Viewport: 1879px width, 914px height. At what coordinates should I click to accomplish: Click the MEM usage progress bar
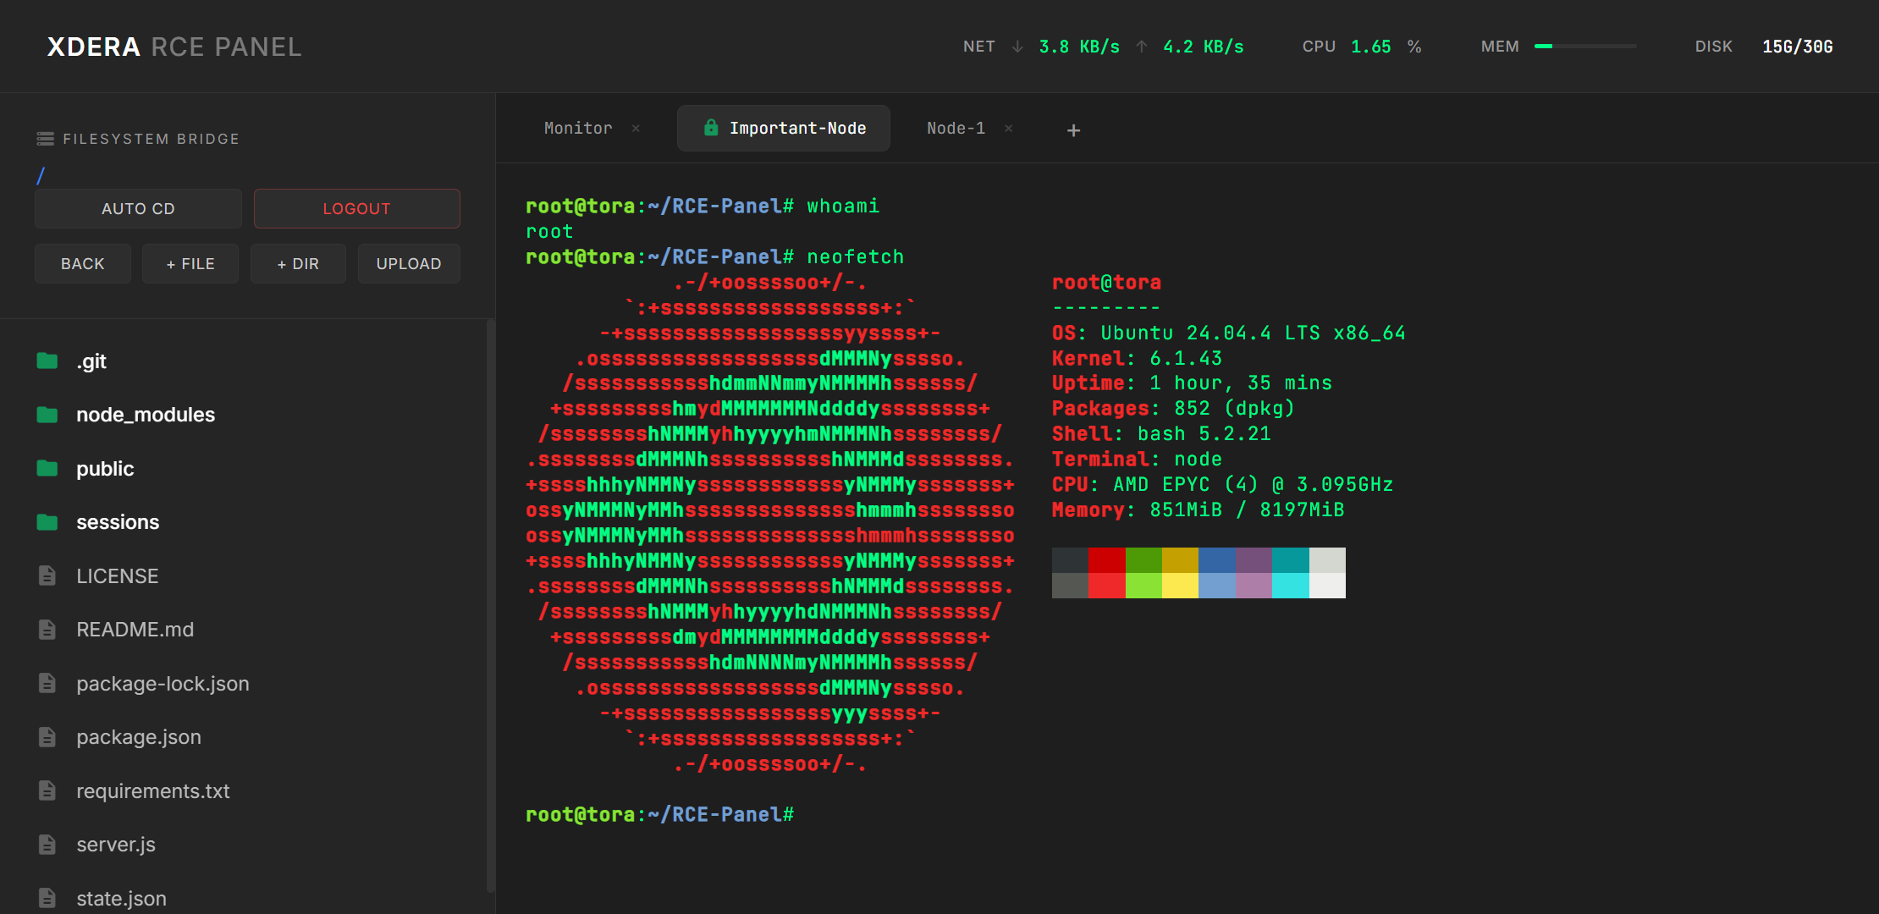pyautogui.click(x=1585, y=47)
